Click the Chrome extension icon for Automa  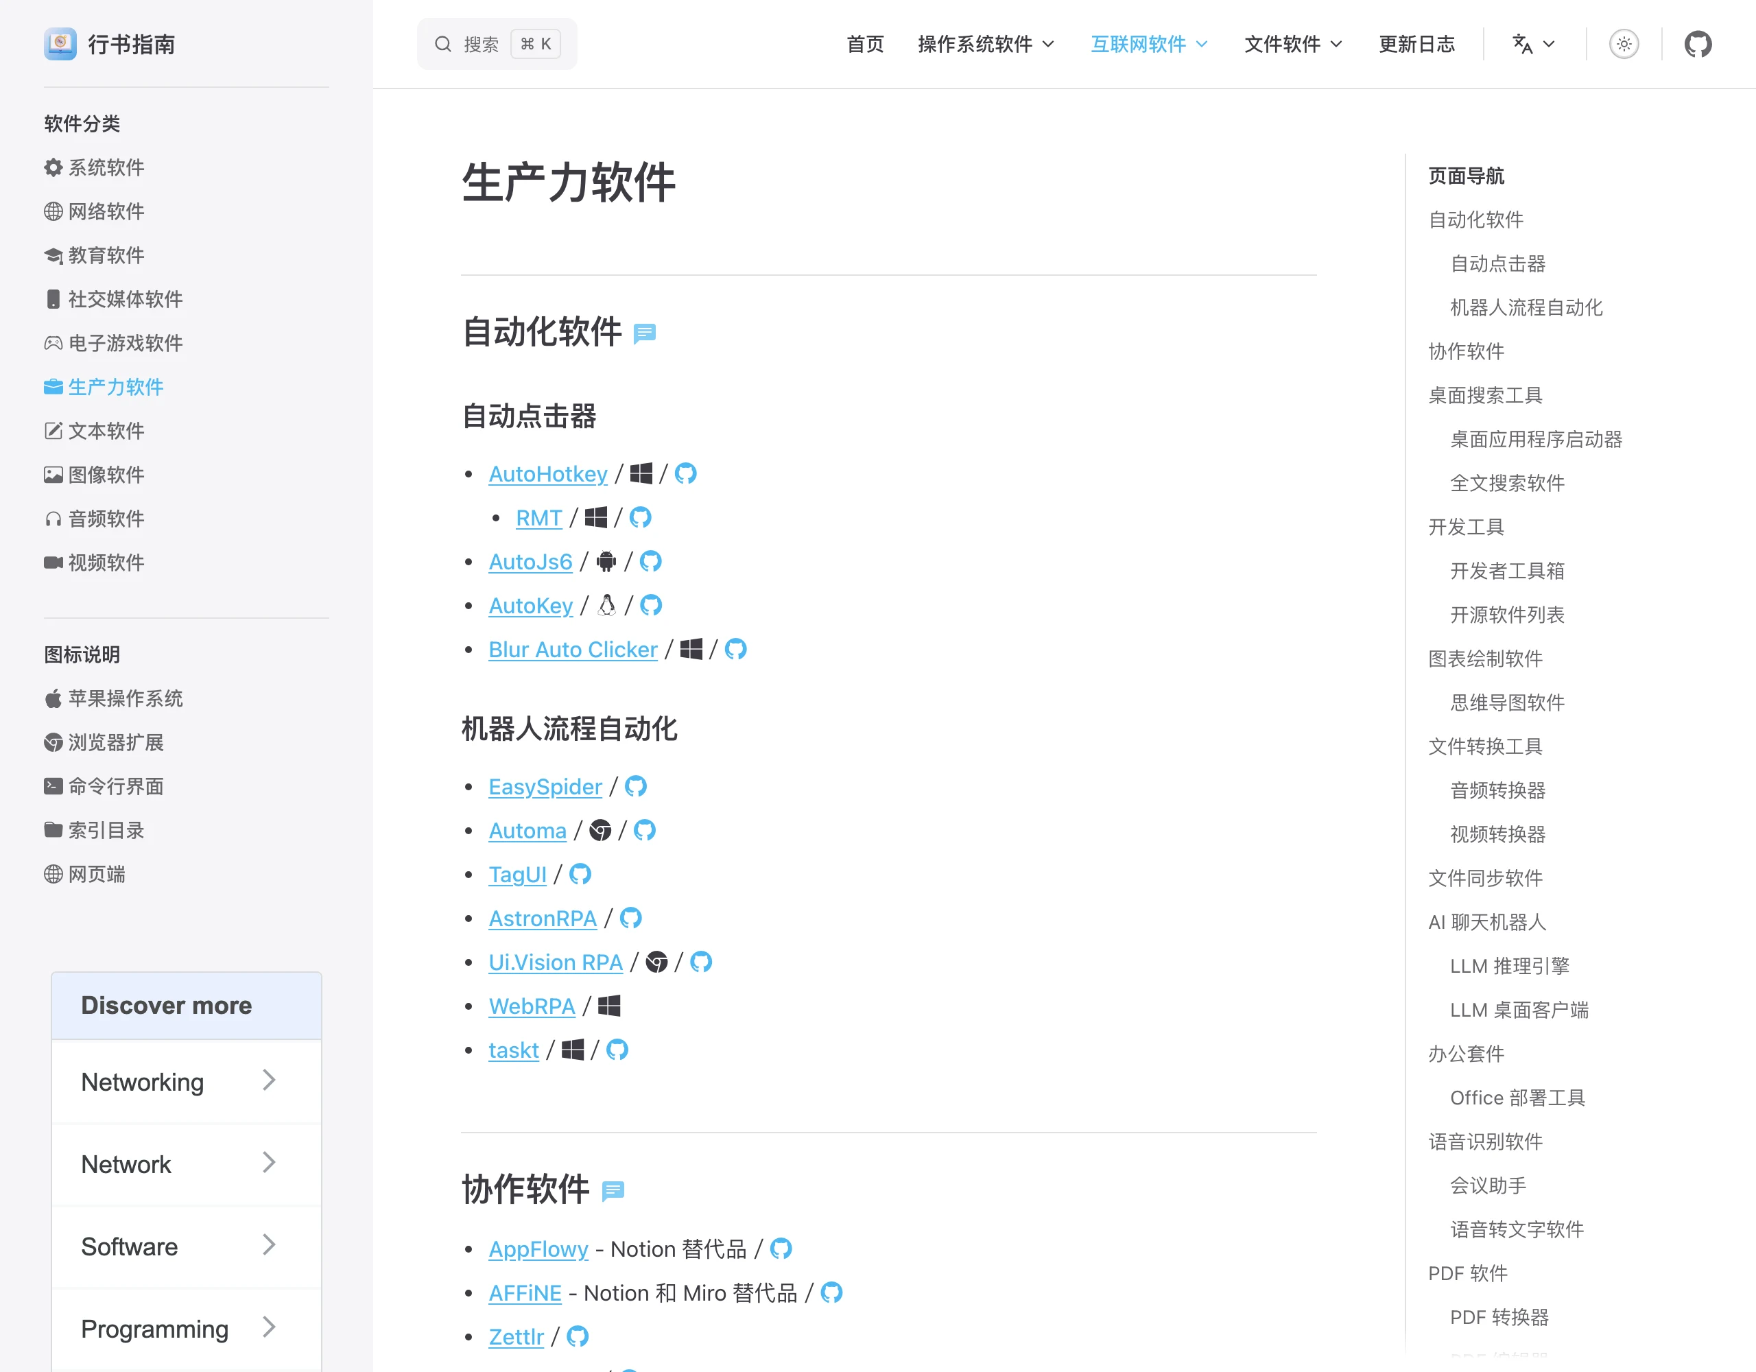pos(601,830)
